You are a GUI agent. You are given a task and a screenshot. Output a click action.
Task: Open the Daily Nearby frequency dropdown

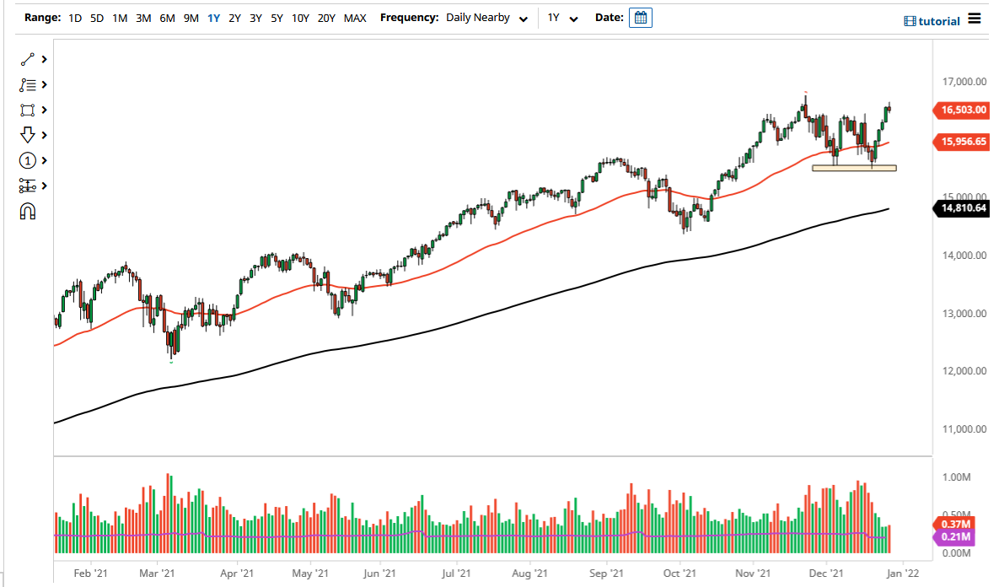click(487, 17)
